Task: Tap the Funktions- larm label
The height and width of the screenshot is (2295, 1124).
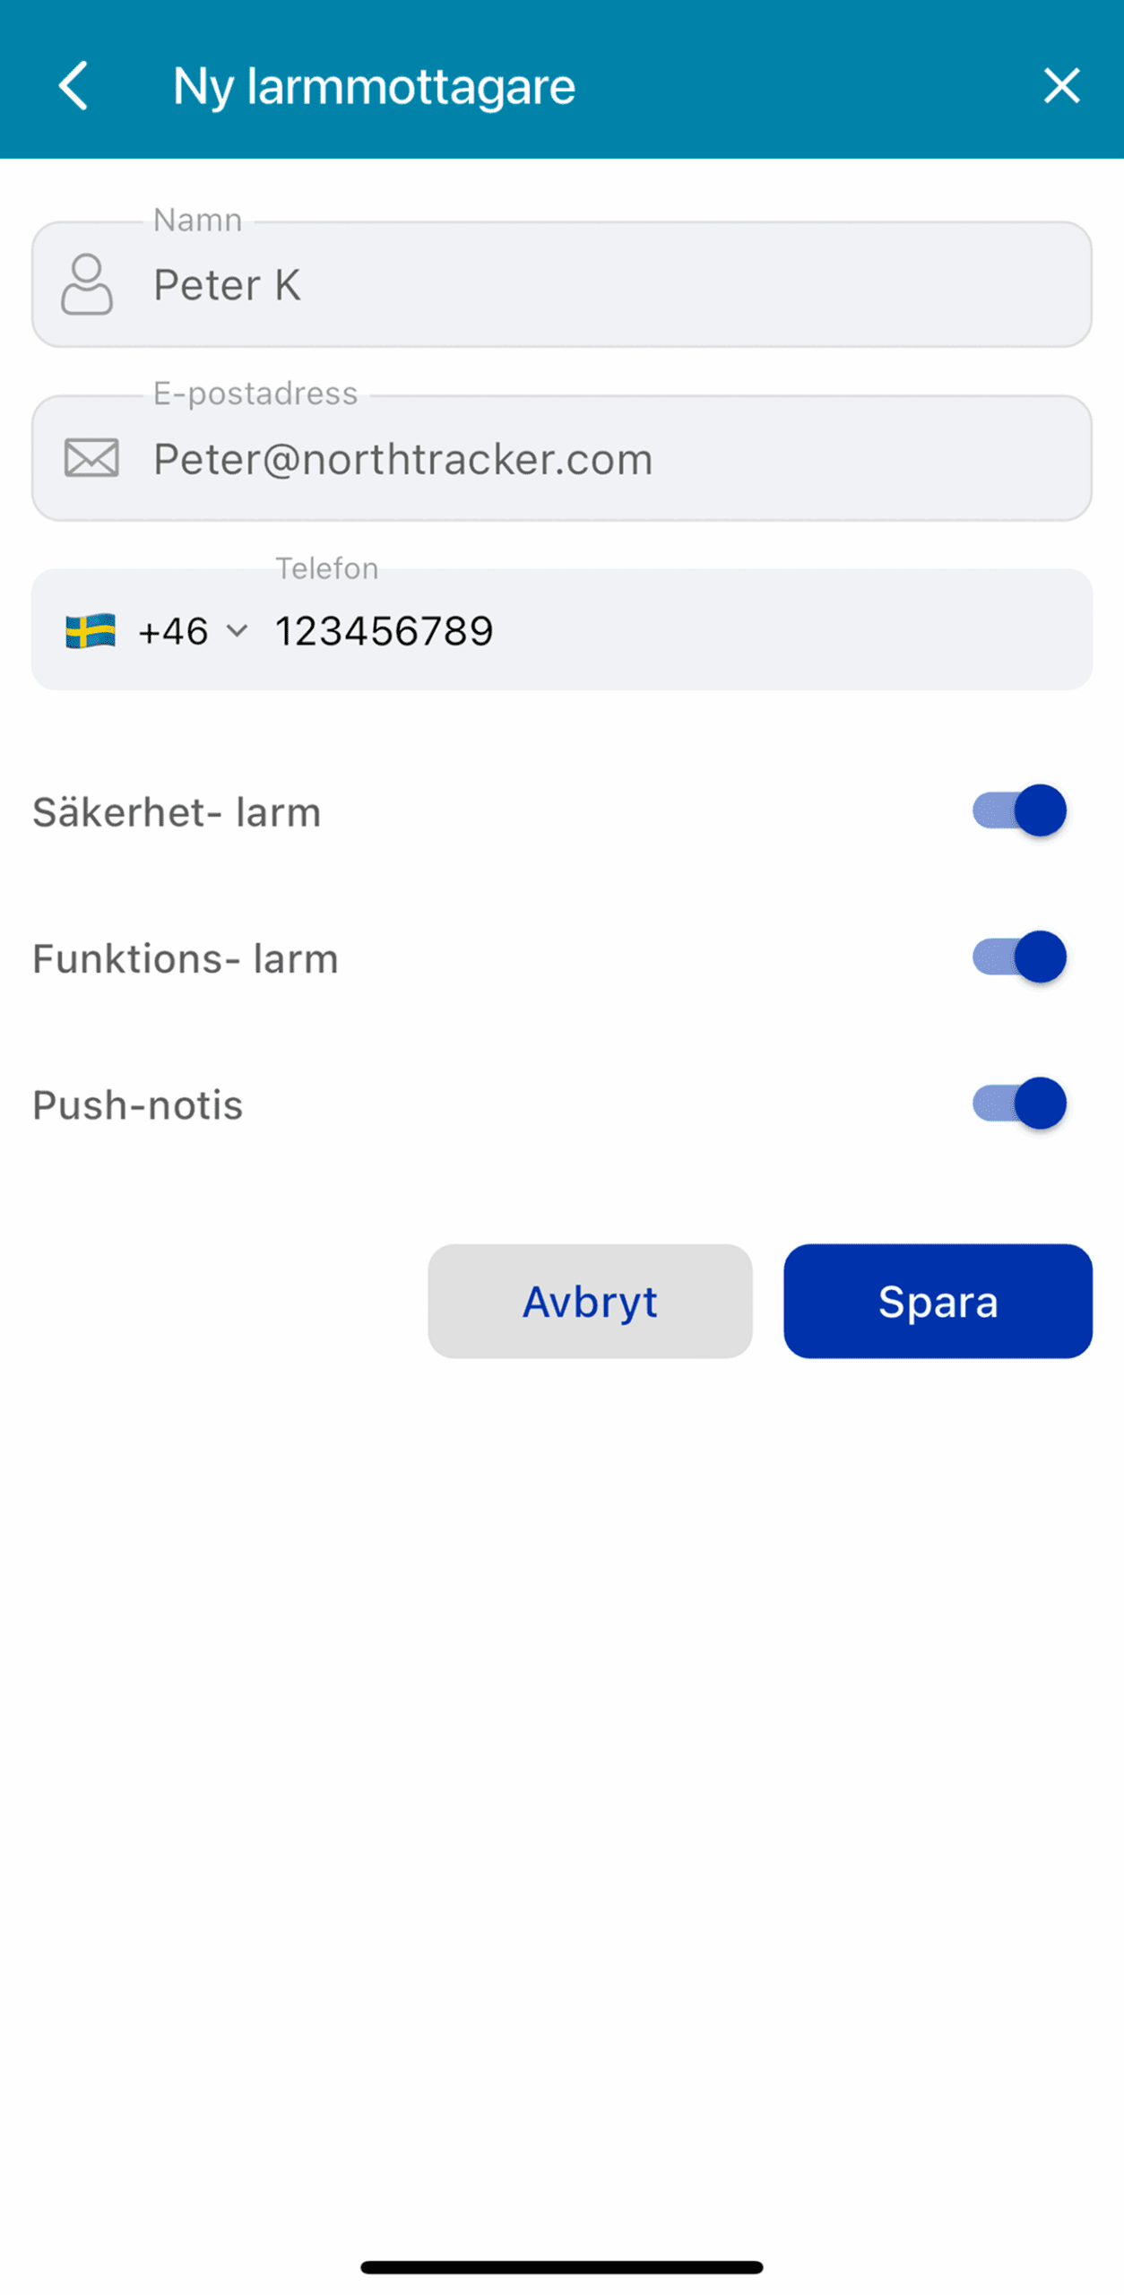Action: click(x=186, y=958)
